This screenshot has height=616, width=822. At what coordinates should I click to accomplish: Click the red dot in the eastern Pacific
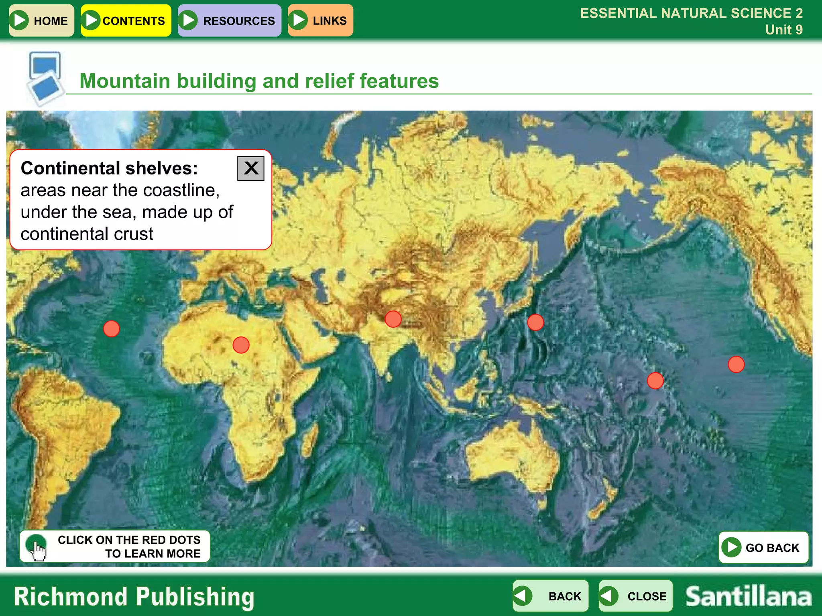coord(736,365)
